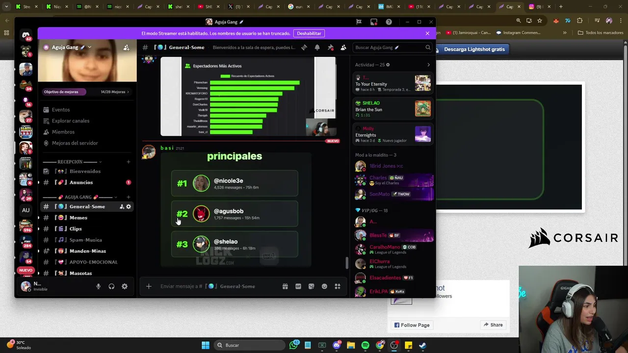The height and width of the screenshot is (353, 628).
Task: Add channel to AGUJA GANG category
Action: [129, 197]
